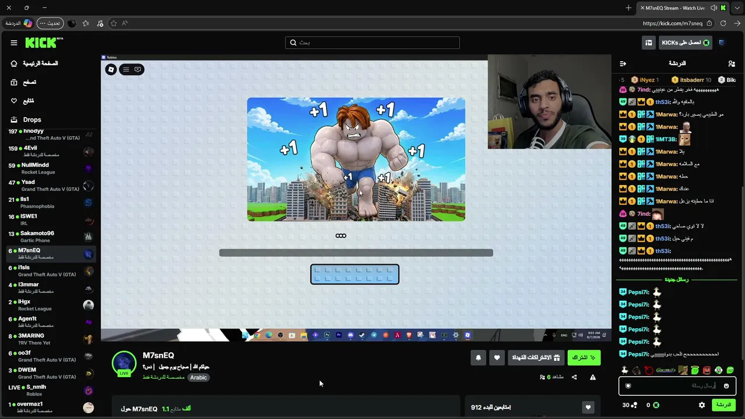
Task: Click the Roblox logo button in stream
Action: click(x=111, y=69)
